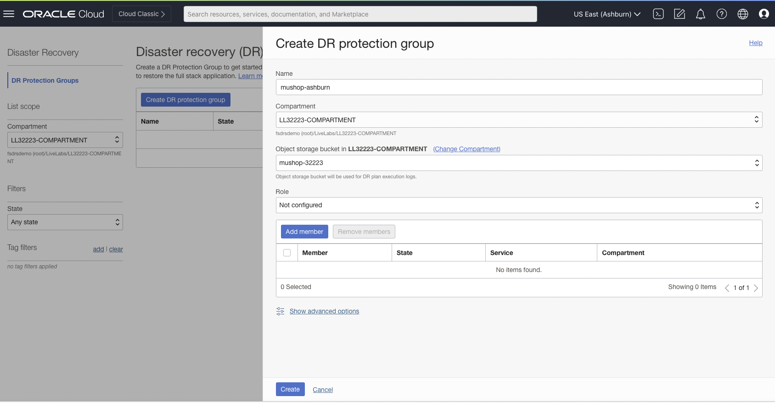
Task: Open the user profile menu
Action: click(x=764, y=14)
